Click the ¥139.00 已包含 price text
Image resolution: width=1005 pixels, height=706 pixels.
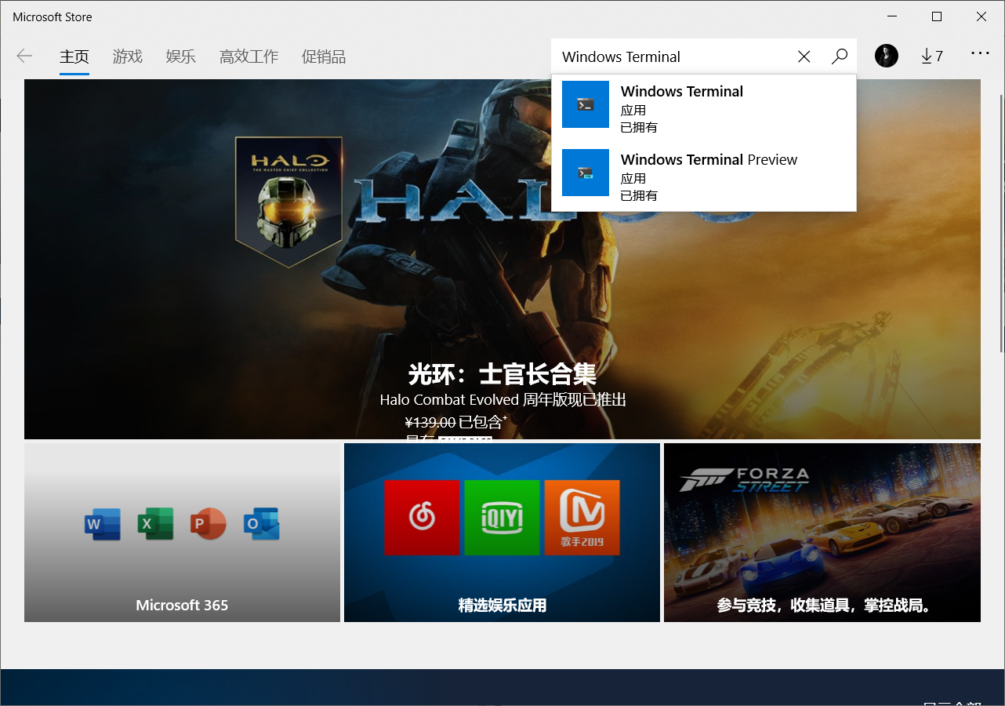coord(456,423)
